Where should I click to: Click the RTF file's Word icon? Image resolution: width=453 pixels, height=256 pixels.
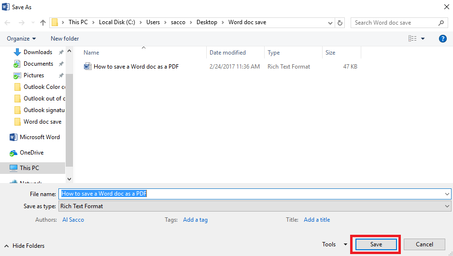point(88,67)
